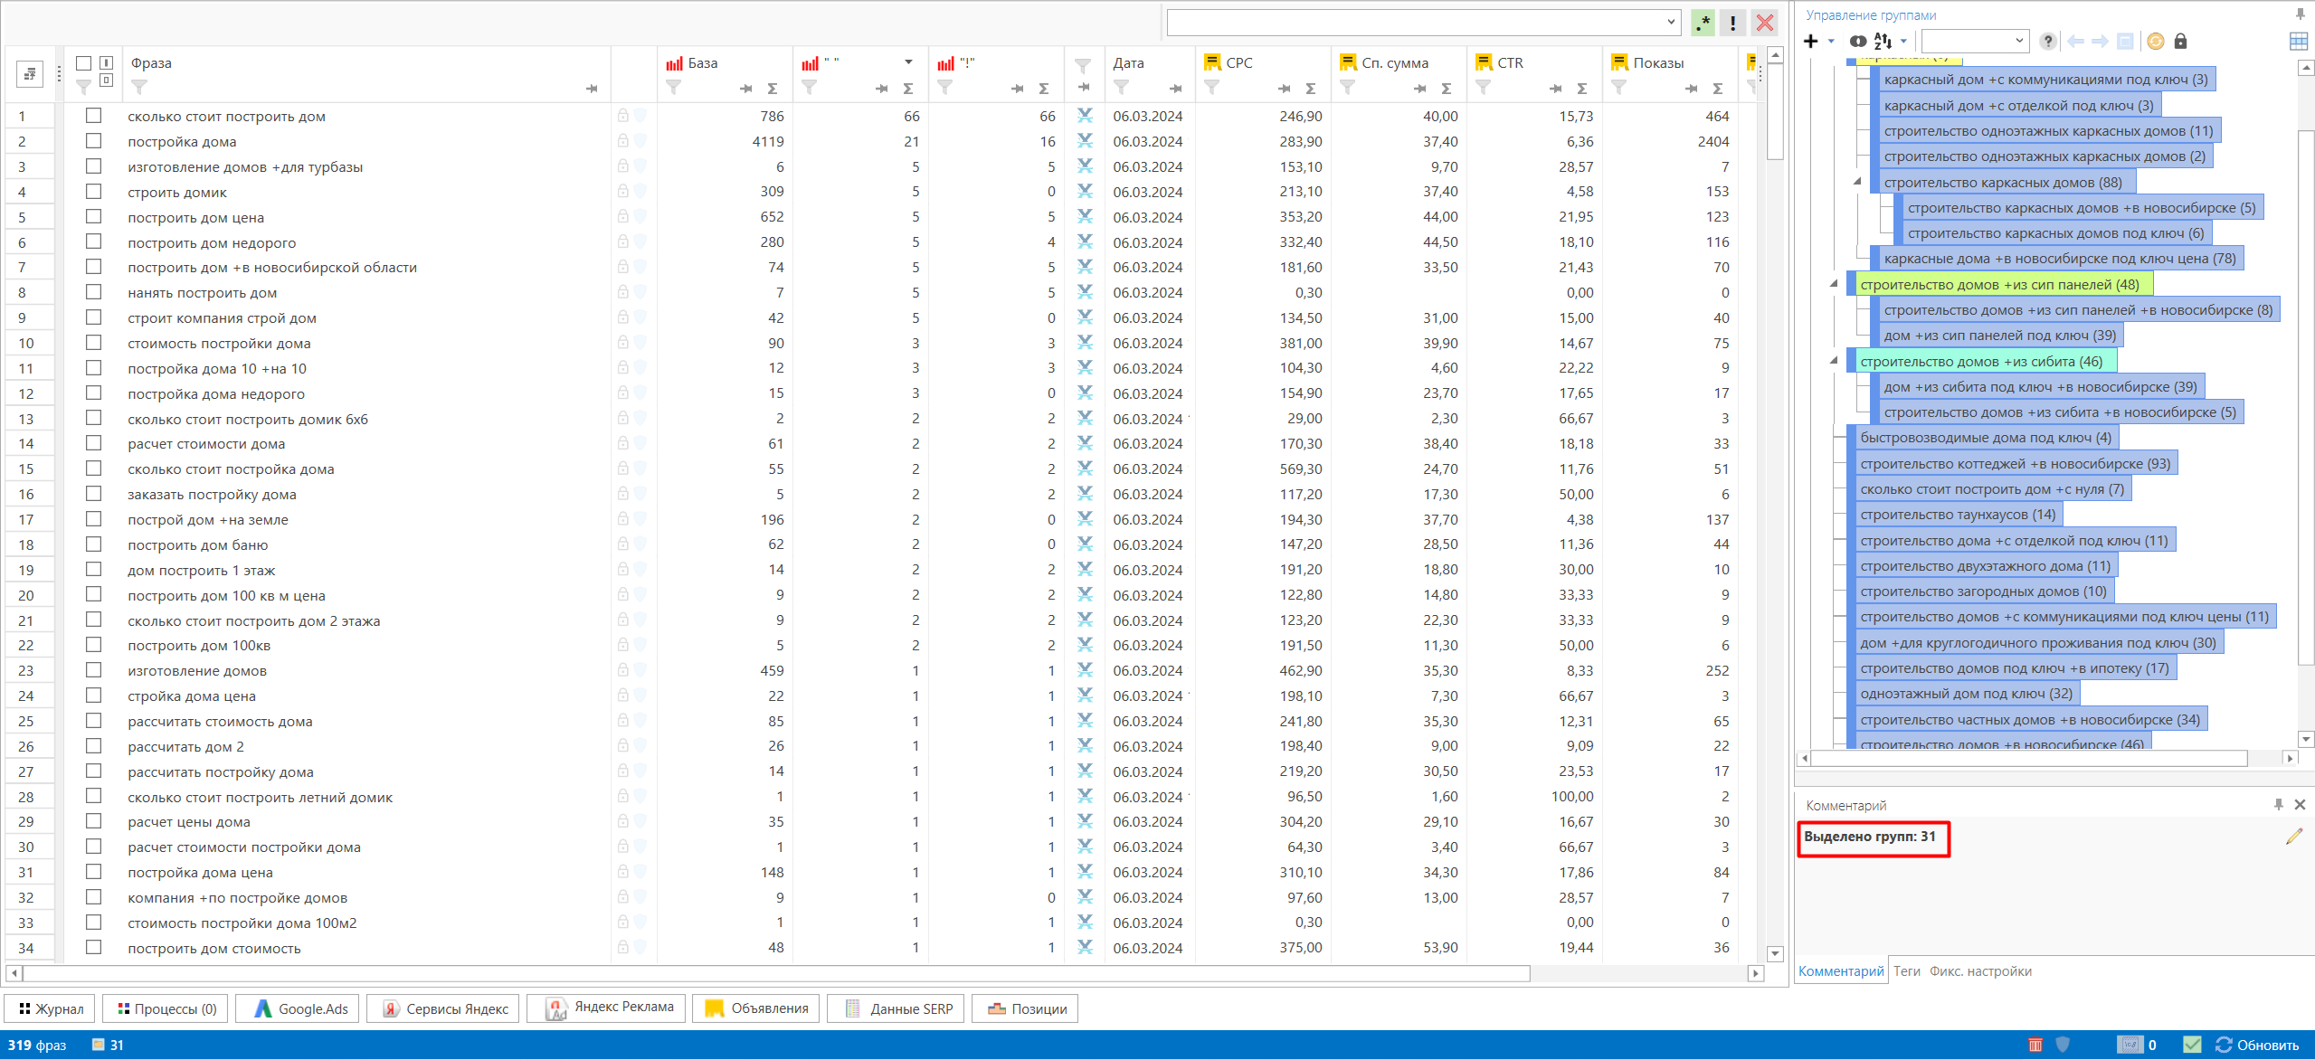Click the question mark help icon

point(2048,42)
